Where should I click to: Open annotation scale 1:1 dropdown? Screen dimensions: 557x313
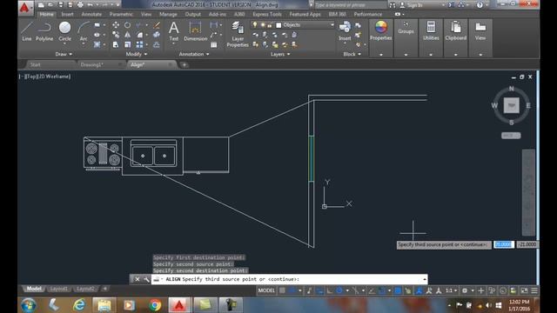[452, 290]
